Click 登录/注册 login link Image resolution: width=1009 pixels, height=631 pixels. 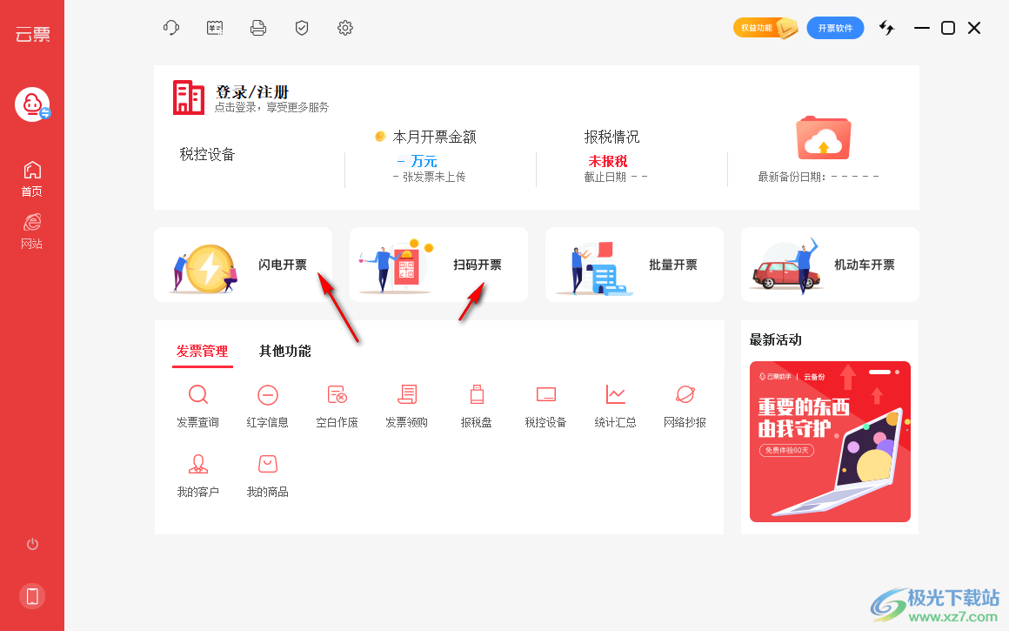coord(251,92)
